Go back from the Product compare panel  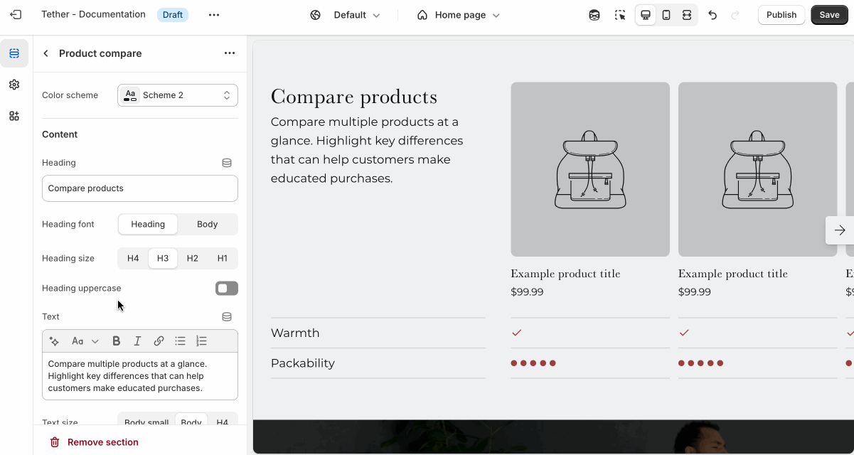[46, 53]
